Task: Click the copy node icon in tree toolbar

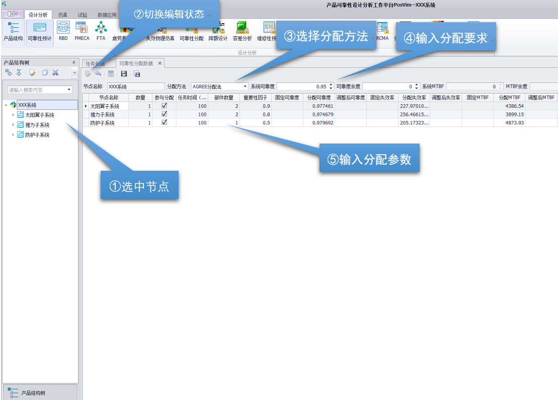Action: coord(45,73)
